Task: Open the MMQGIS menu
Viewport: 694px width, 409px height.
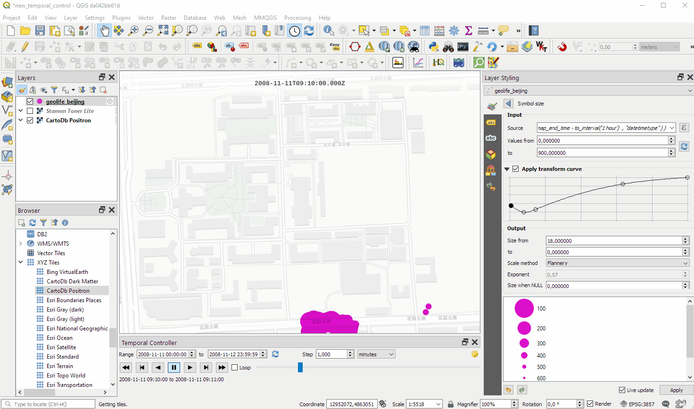Action: pyautogui.click(x=265, y=18)
